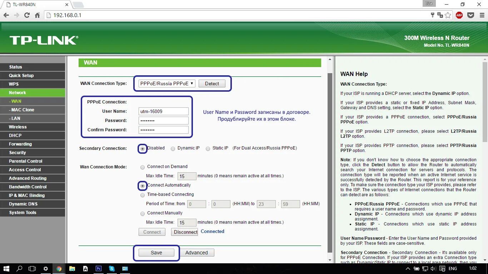
Task: Click the Confirm Password field
Action: pos(164,130)
